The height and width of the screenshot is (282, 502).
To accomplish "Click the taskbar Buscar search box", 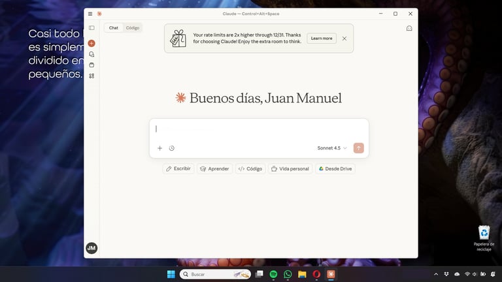I will pyautogui.click(x=215, y=274).
